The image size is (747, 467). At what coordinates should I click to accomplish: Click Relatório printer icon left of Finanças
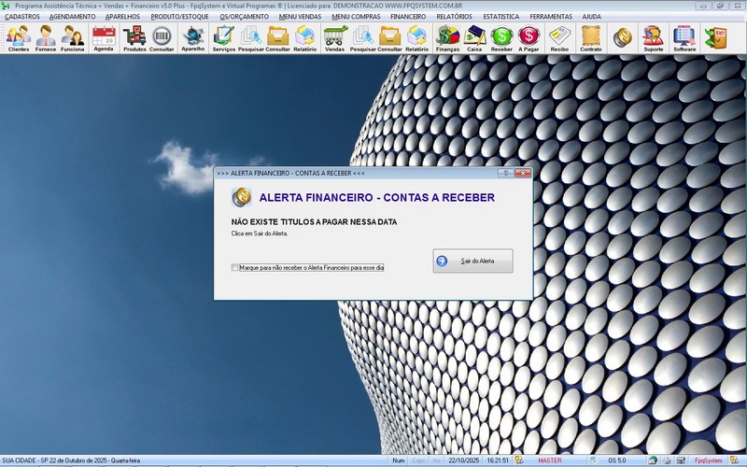pos(416,38)
